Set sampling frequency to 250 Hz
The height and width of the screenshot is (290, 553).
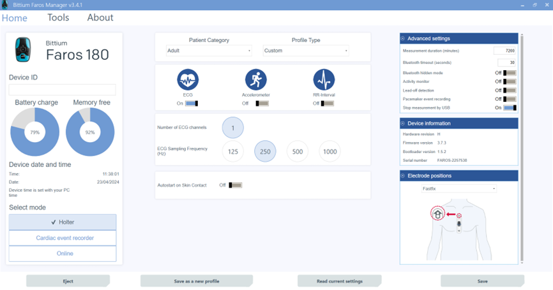265,151
